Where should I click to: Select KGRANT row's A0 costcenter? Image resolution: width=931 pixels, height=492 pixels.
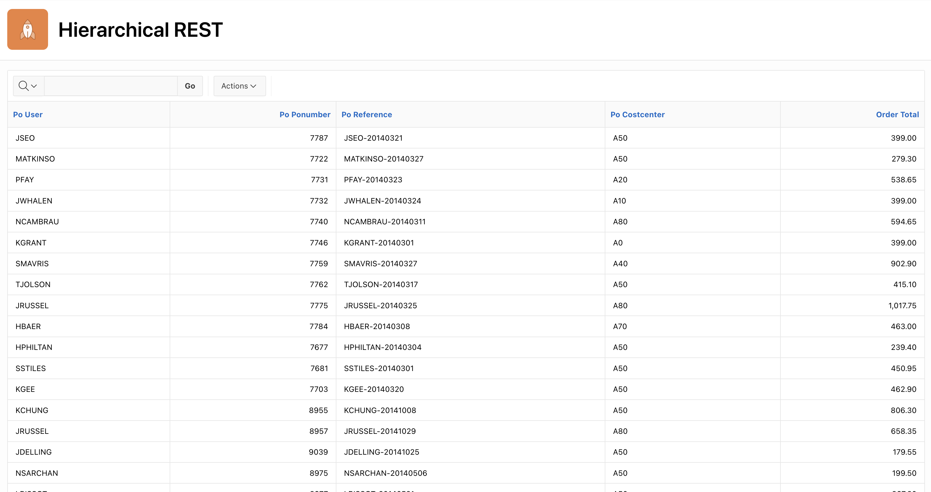pos(618,243)
